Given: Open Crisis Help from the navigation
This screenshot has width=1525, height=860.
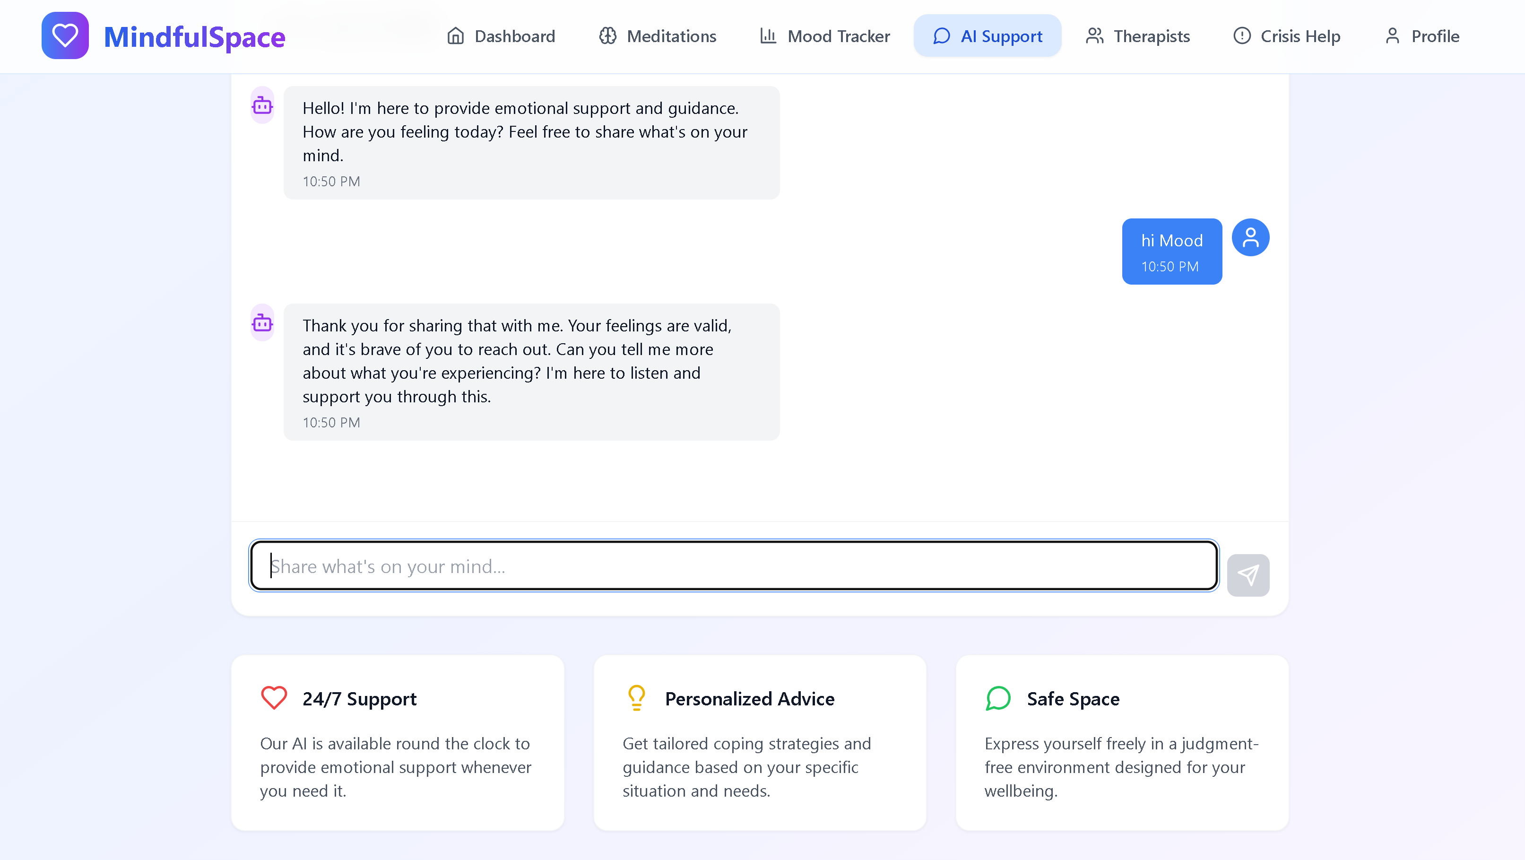Looking at the screenshot, I should click(x=1286, y=36).
